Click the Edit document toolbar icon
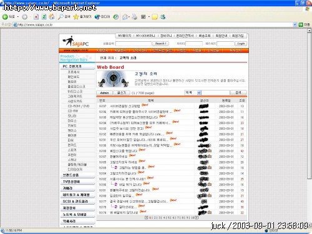The width and height of the screenshot is (312, 234). coord(144,17)
